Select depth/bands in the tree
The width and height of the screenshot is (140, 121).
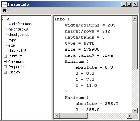pyautogui.click(x=19, y=35)
